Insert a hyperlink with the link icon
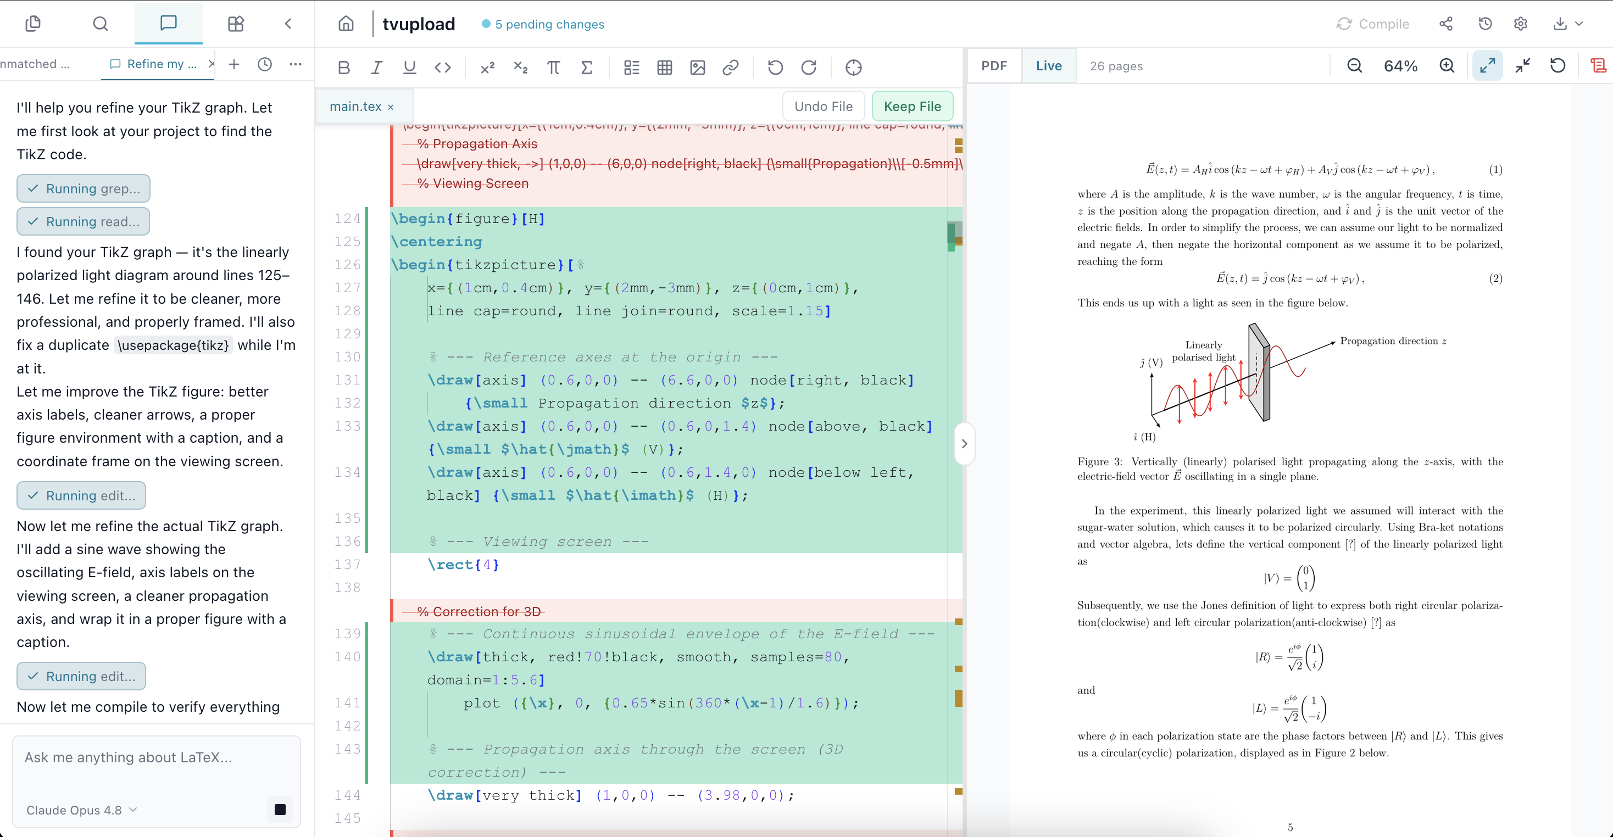The height and width of the screenshot is (837, 1613). (x=731, y=67)
